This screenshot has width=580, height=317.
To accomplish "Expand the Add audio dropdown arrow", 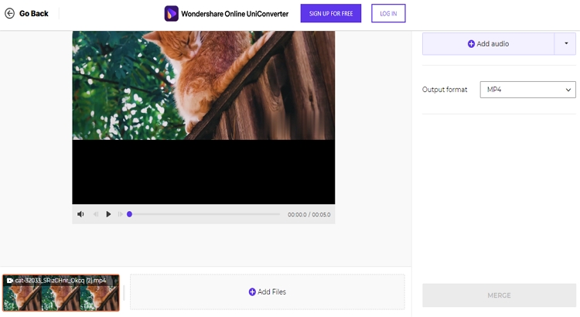I will (x=565, y=43).
